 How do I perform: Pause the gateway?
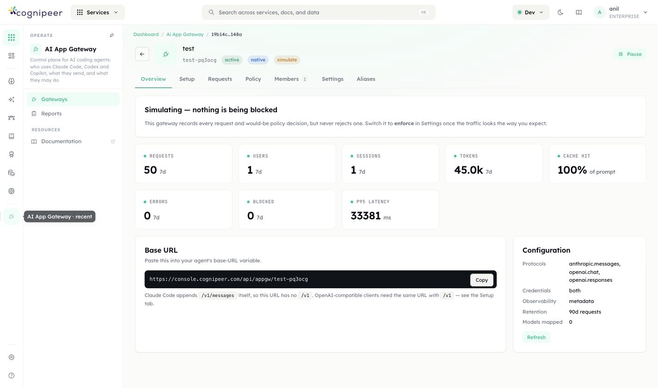tap(629, 54)
